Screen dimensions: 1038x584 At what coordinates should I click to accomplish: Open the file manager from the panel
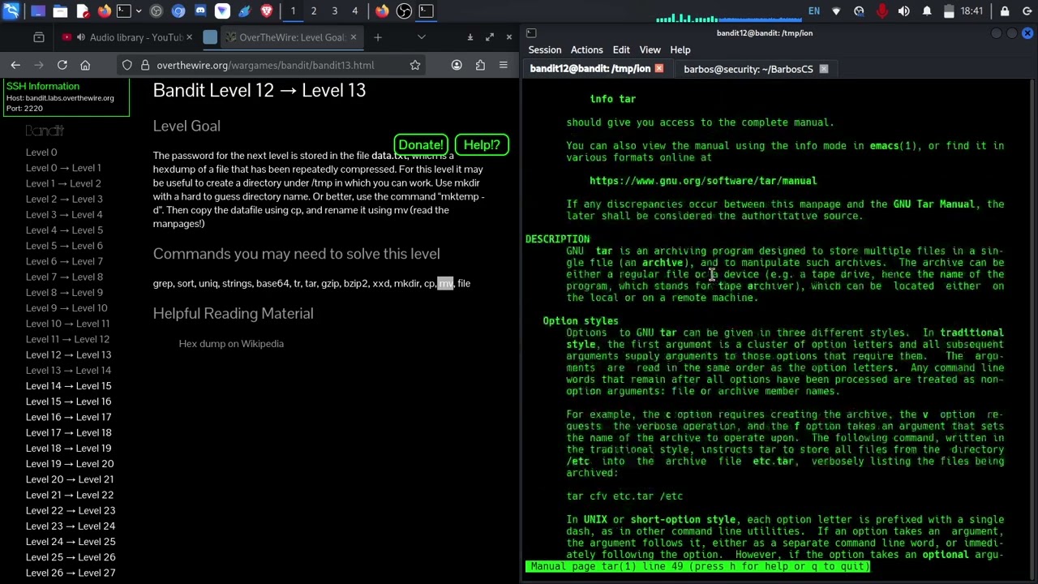pos(60,11)
